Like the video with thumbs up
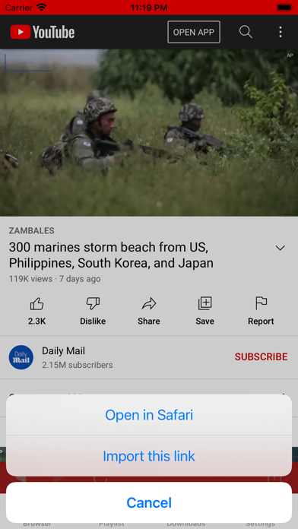 [36, 303]
